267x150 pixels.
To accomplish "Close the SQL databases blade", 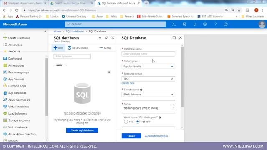I will click(x=113, y=38).
